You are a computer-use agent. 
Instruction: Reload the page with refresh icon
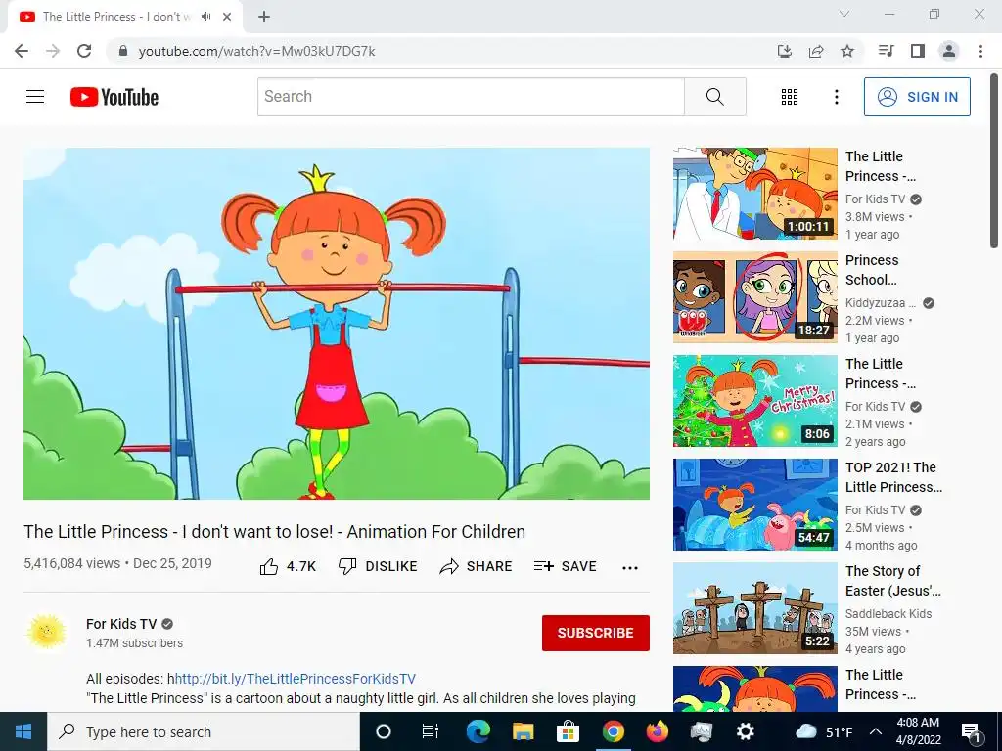click(x=84, y=51)
